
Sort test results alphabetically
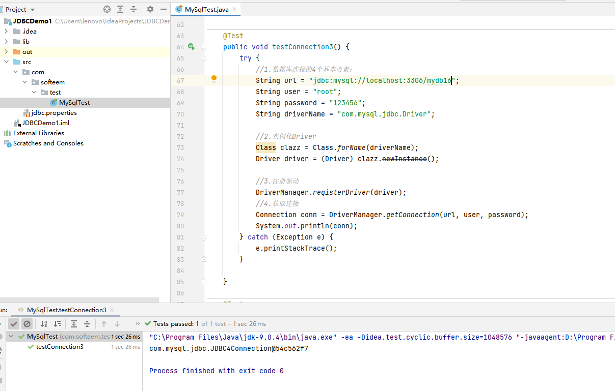click(44, 323)
